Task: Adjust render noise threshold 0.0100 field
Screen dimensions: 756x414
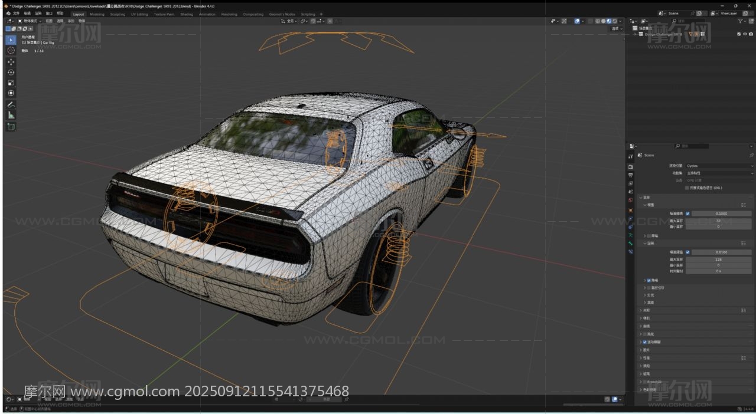Action: tap(721, 252)
